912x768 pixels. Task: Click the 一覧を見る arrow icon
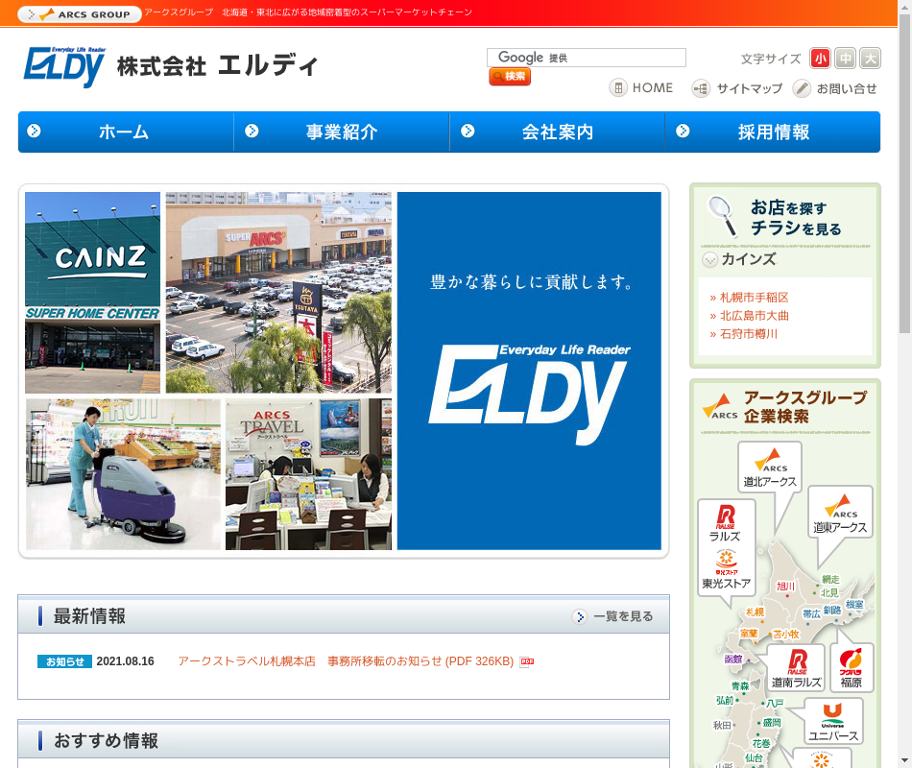coord(579,616)
